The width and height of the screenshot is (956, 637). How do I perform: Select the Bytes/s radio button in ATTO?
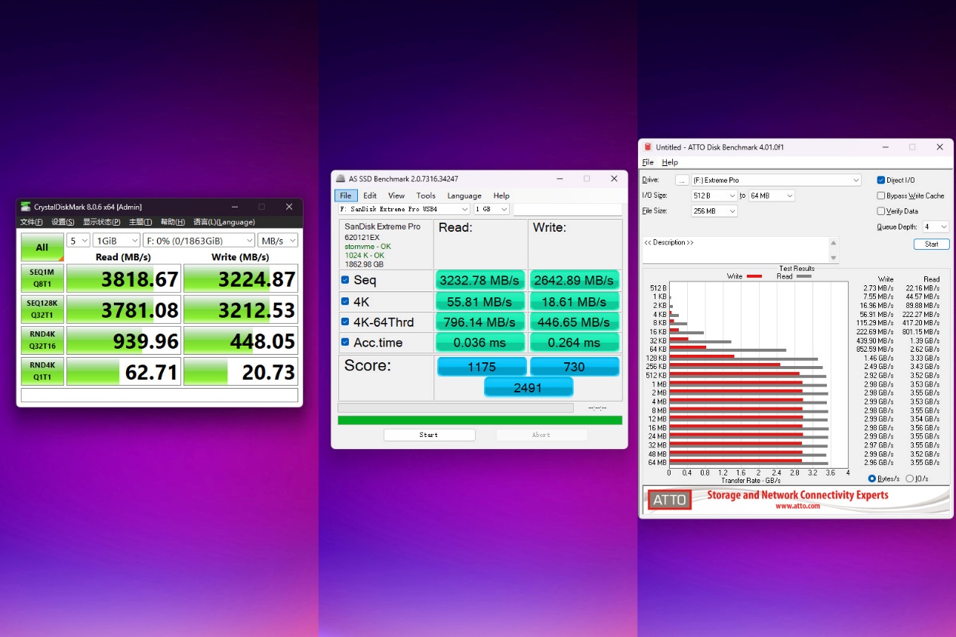pos(872,479)
